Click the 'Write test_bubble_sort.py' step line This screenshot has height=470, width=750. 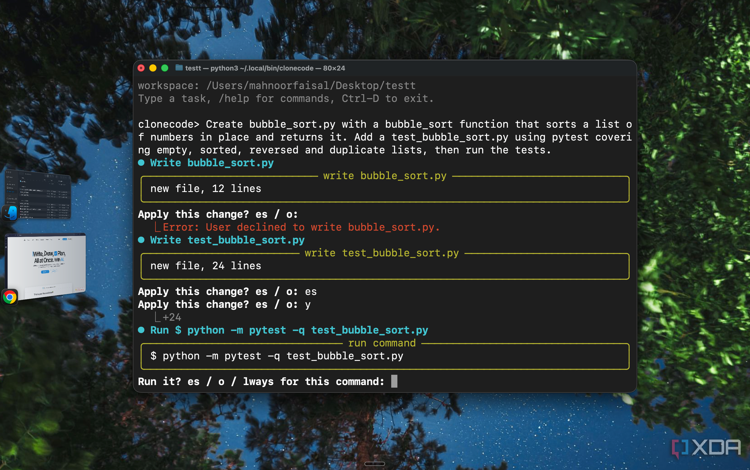tap(221, 240)
